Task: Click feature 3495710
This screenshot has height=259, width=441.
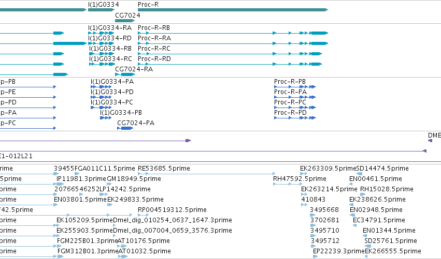Action: click(x=325, y=231)
